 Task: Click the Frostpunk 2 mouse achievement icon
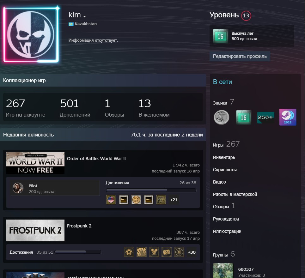tap(154, 252)
